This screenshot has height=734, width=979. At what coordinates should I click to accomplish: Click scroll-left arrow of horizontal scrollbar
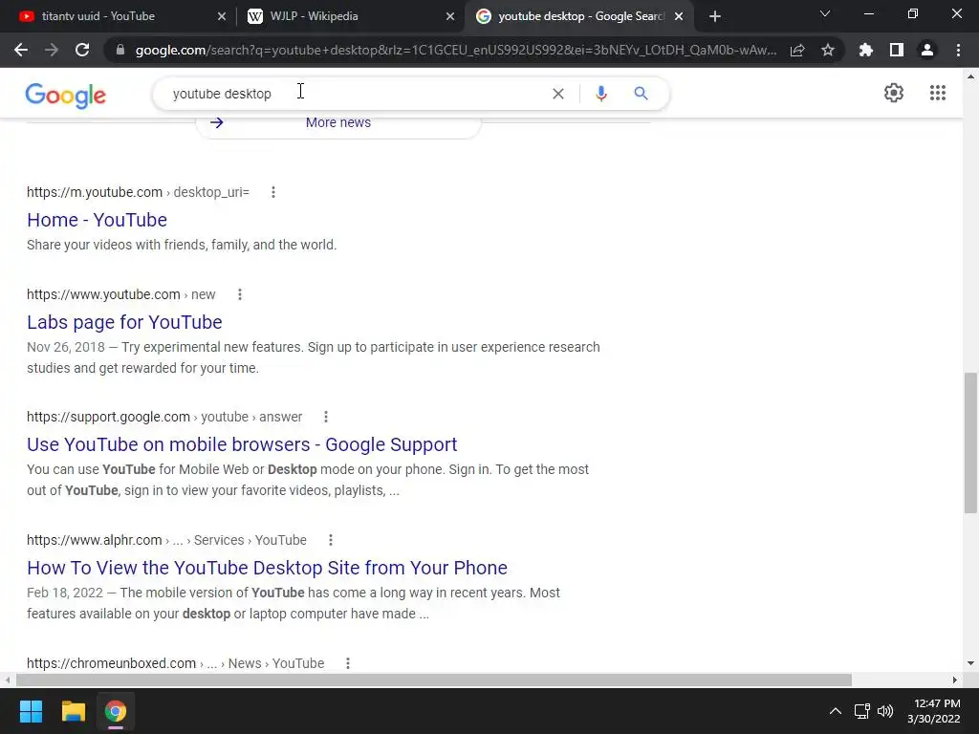8,680
